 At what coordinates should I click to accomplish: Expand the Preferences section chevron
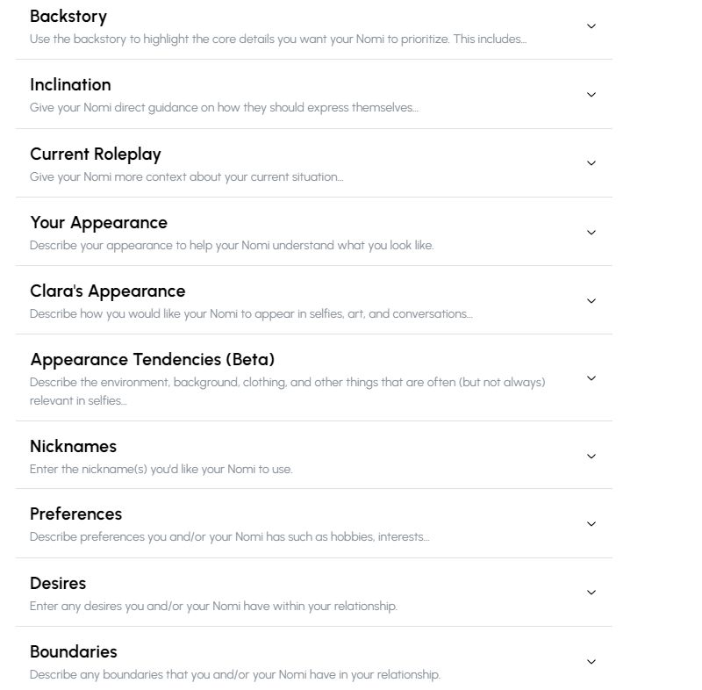pyautogui.click(x=591, y=524)
